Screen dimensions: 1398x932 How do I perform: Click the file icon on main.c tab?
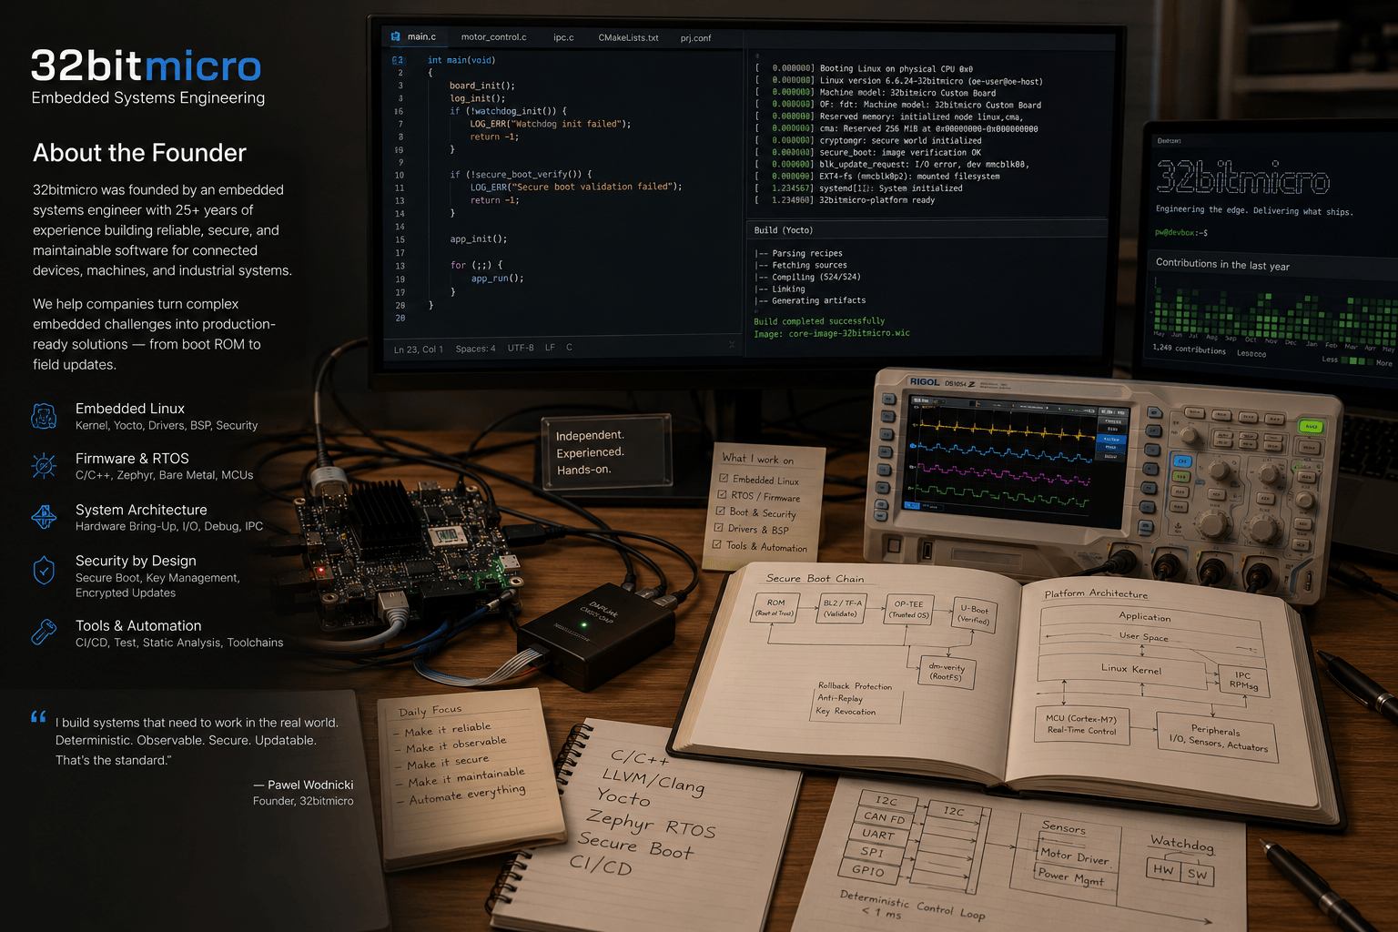[395, 37]
